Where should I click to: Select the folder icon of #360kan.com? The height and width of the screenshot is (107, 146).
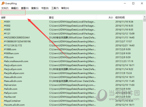point(2,53)
